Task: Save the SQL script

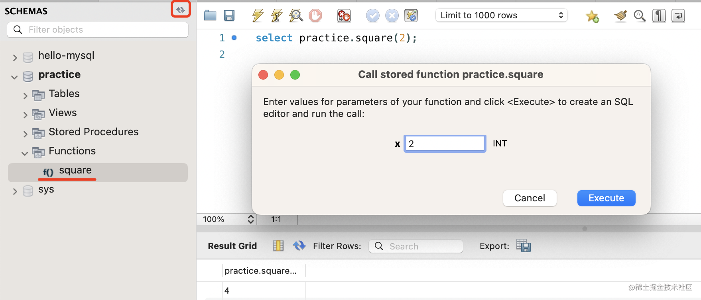Action: (x=229, y=16)
